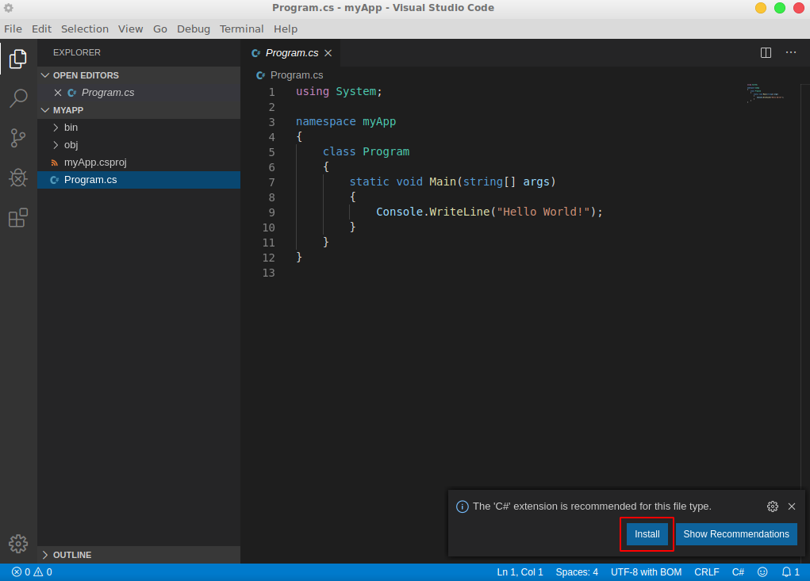Open the Debug menu
Viewport: 810px width, 581px height.
click(194, 29)
